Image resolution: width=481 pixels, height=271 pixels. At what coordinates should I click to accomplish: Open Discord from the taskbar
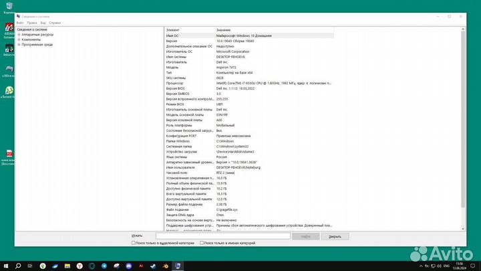pyautogui.click(x=129, y=266)
